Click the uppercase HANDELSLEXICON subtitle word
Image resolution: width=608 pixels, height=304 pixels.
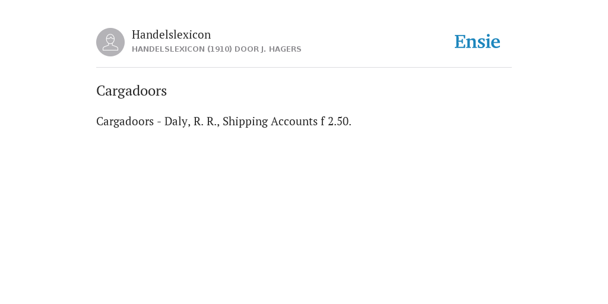[x=168, y=49]
